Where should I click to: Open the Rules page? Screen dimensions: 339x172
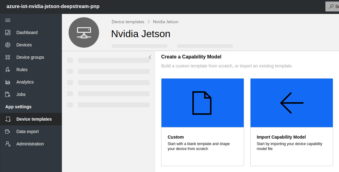click(31, 70)
